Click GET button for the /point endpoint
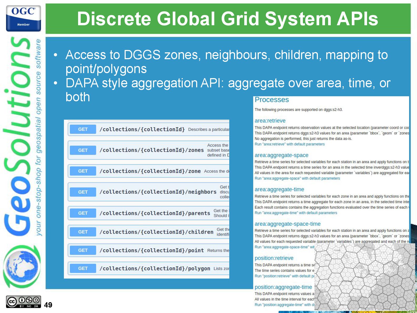Viewport: 417px width, 313px height. pos(83,250)
